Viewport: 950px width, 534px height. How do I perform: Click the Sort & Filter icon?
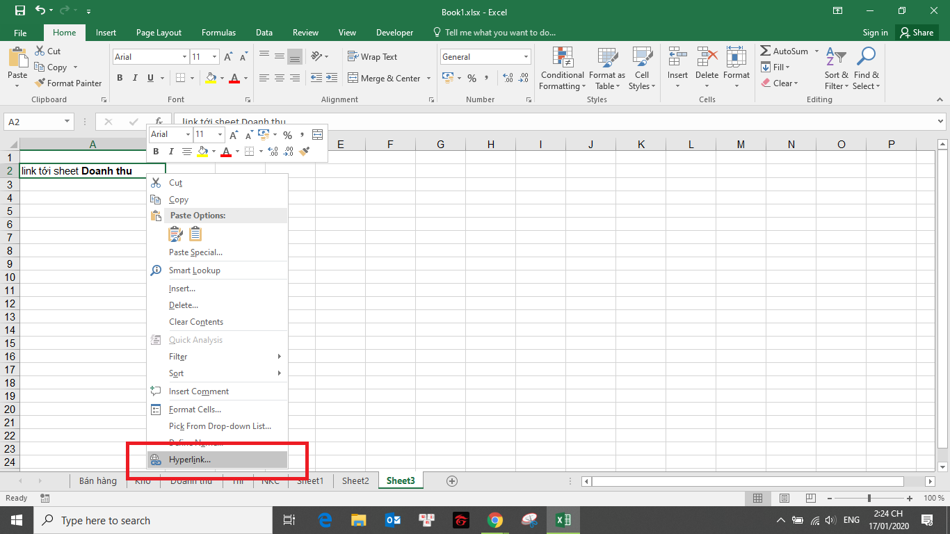point(836,58)
